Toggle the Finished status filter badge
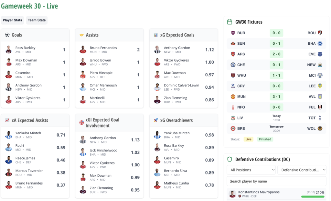Viewport: 331px width, 201px height. pos(265,139)
